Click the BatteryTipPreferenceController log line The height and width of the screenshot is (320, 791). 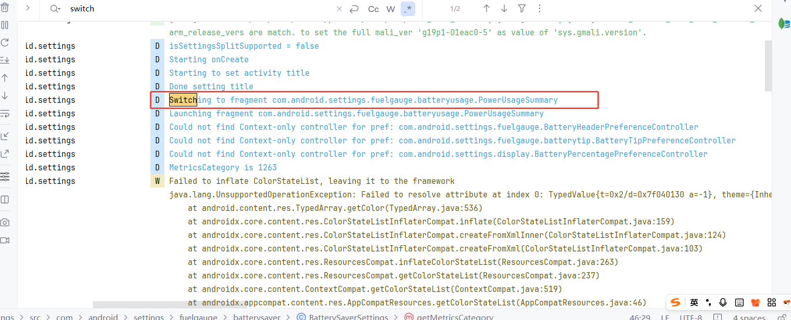pos(452,141)
